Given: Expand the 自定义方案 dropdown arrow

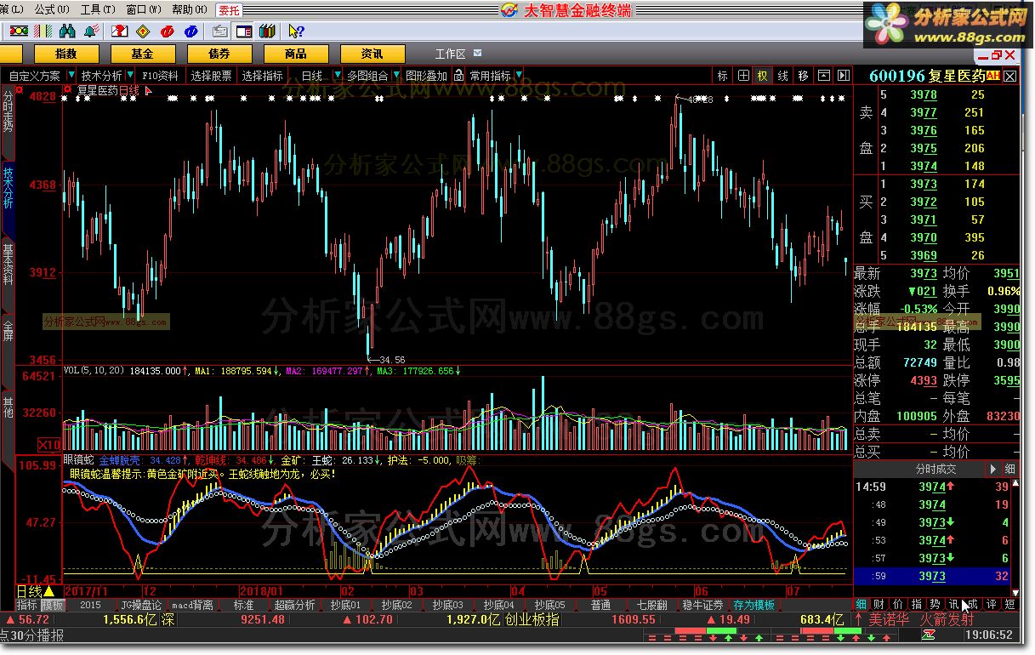Looking at the screenshot, I should tap(71, 76).
